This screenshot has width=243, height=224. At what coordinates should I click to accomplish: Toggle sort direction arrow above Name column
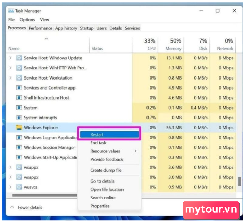tap(46, 39)
